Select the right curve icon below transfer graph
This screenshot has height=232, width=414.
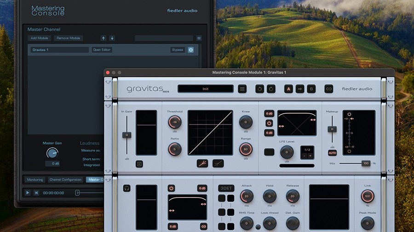click(x=218, y=163)
